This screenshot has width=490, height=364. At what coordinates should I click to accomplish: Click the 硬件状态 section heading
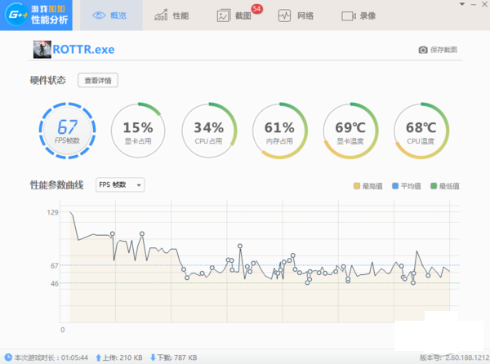pyautogui.click(x=48, y=80)
